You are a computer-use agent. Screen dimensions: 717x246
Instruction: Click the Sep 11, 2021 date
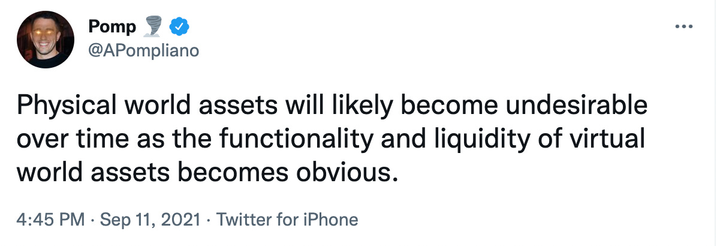pyautogui.click(x=150, y=220)
